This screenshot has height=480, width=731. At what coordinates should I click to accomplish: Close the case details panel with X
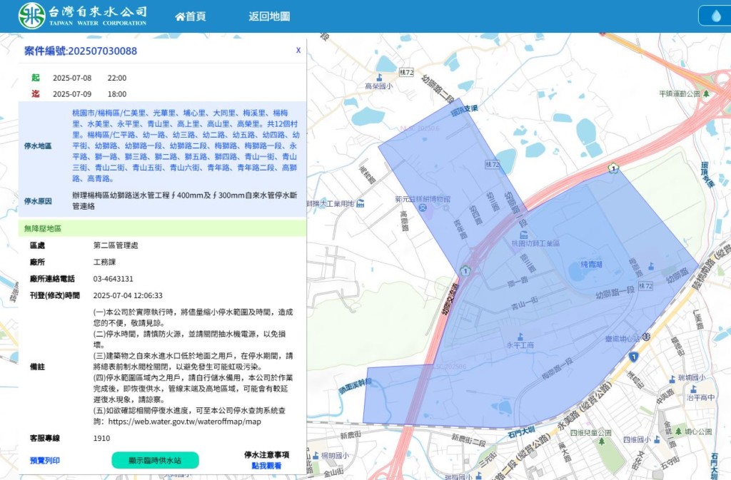(298, 50)
